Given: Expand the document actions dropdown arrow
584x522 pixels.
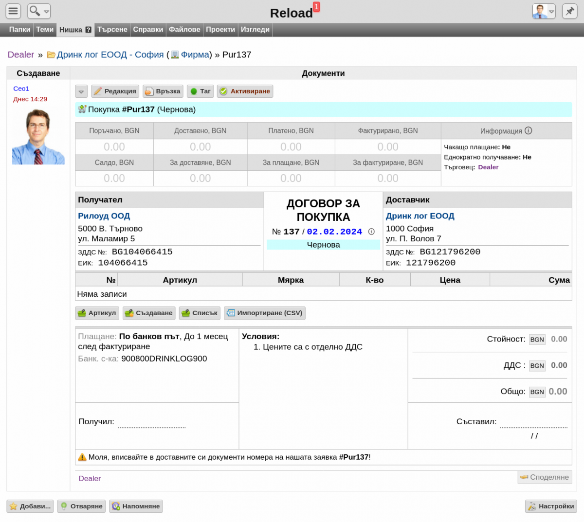Looking at the screenshot, I should click(x=81, y=91).
